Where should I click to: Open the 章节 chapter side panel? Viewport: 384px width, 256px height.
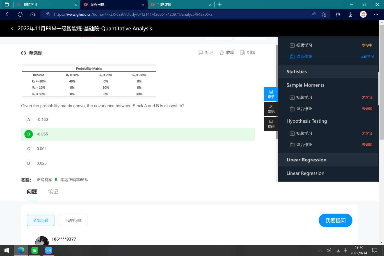point(271,94)
